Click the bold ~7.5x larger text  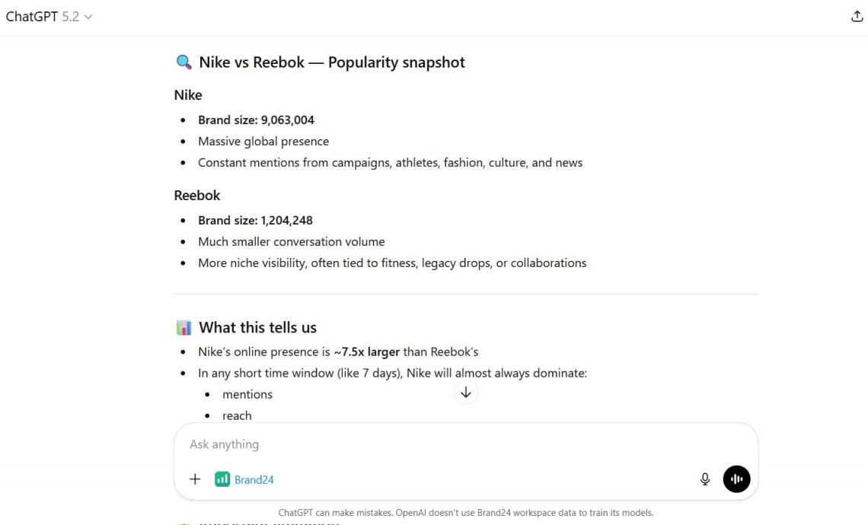(366, 352)
